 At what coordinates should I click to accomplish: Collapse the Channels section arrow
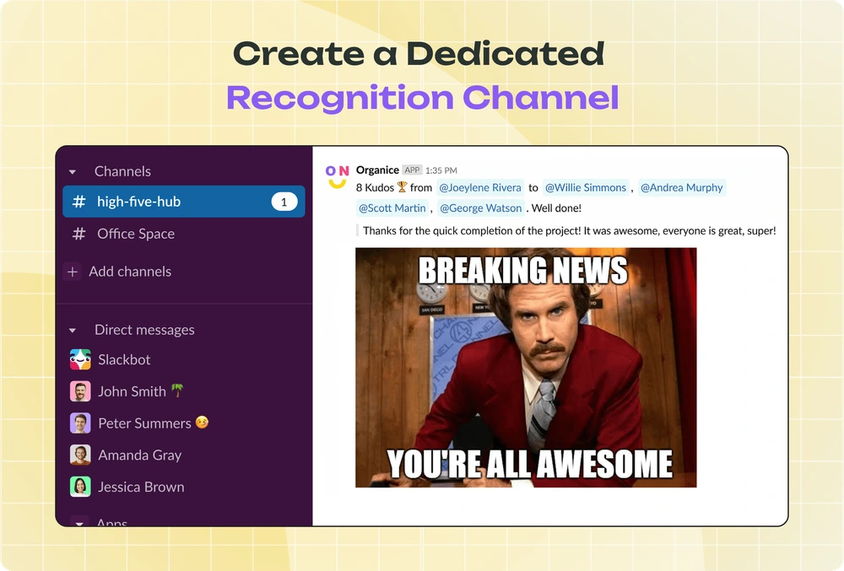[72, 172]
